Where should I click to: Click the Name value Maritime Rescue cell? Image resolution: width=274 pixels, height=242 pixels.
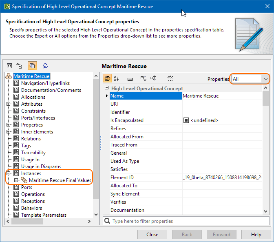point(222,96)
